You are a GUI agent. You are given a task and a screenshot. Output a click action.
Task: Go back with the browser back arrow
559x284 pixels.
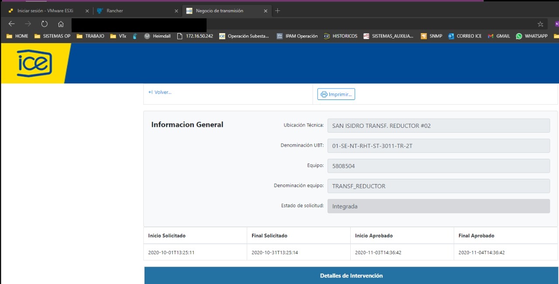pos(12,24)
